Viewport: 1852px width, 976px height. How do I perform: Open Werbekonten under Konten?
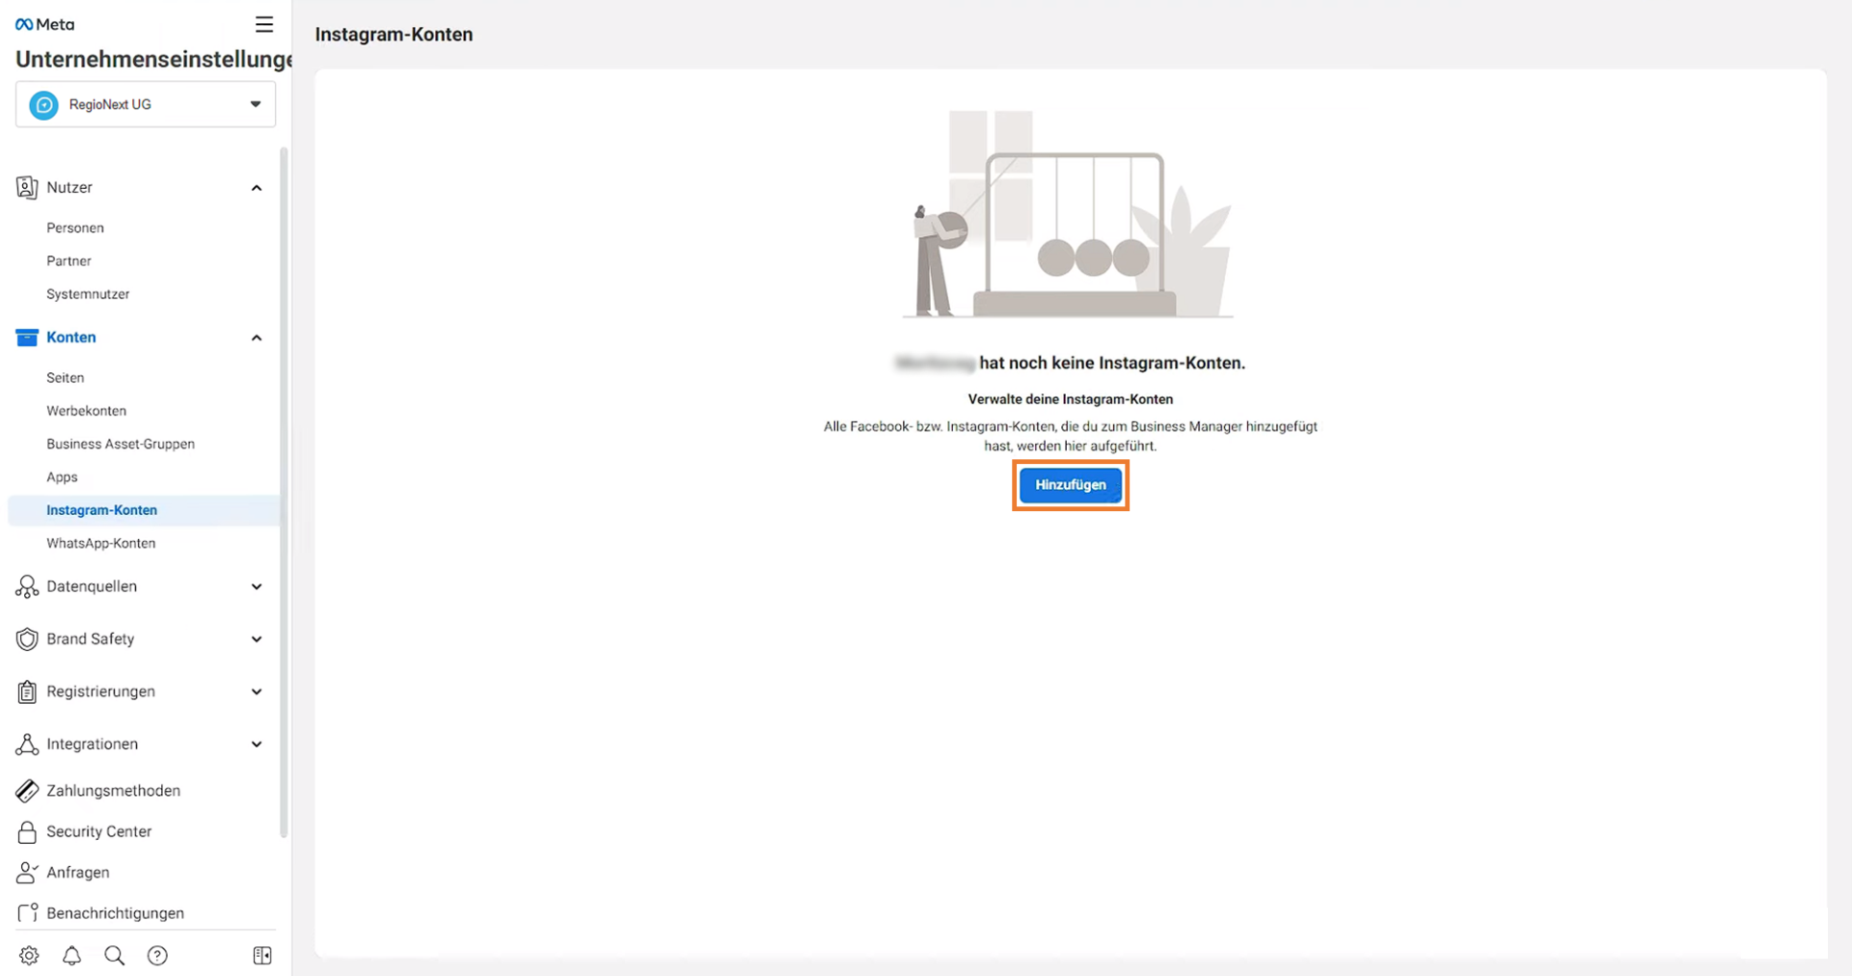coord(87,411)
